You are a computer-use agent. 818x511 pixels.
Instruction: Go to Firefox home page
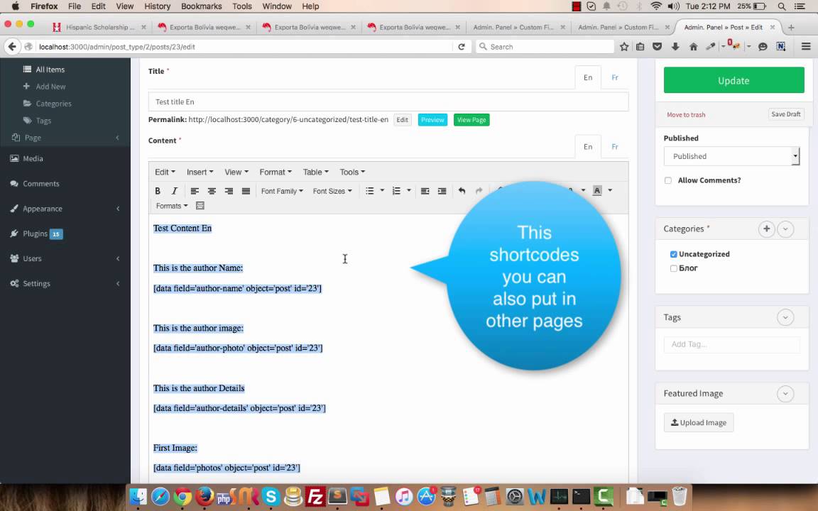pyautogui.click(x=693, y=46)
